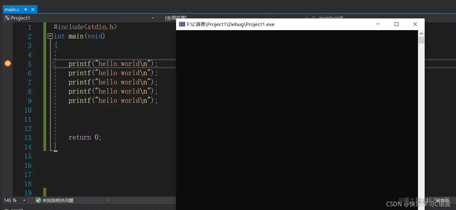The height and width of the screenshot is (210, 456).
Task: Minimize the Project1.exe console window
Action: point(378,24)
